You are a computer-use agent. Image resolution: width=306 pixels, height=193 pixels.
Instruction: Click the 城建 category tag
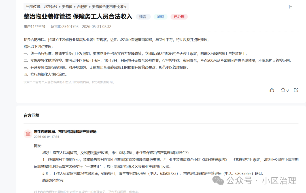[x=161, y=17]
